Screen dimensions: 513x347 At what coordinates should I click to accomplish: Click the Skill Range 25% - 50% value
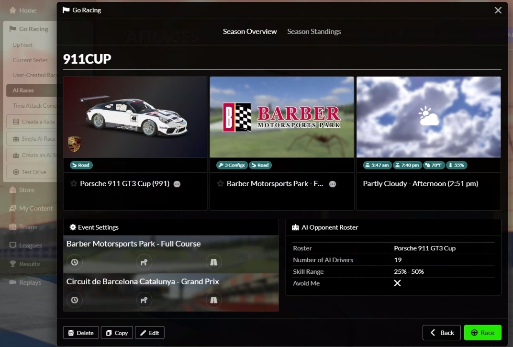[x=409, y=272]
